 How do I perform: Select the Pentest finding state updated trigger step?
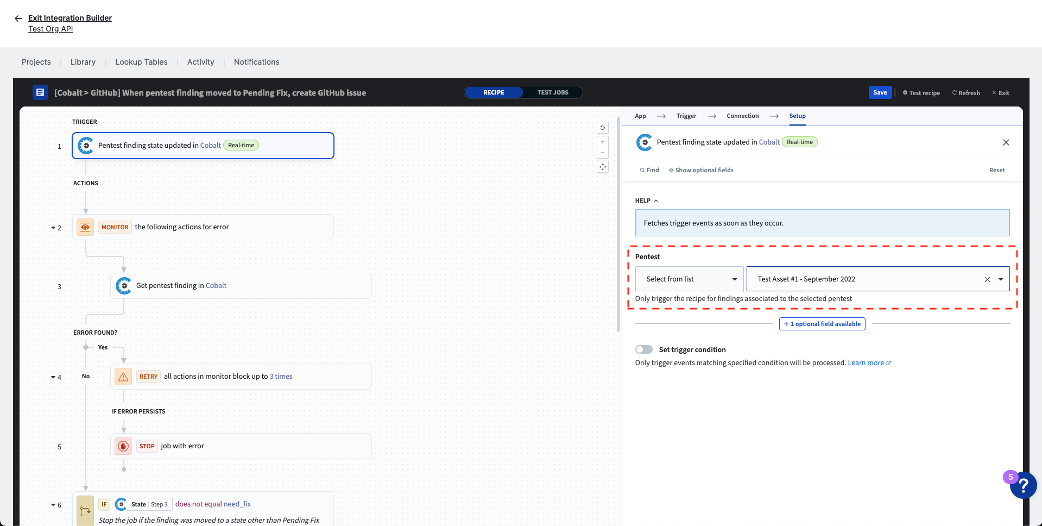coord(203,146)
